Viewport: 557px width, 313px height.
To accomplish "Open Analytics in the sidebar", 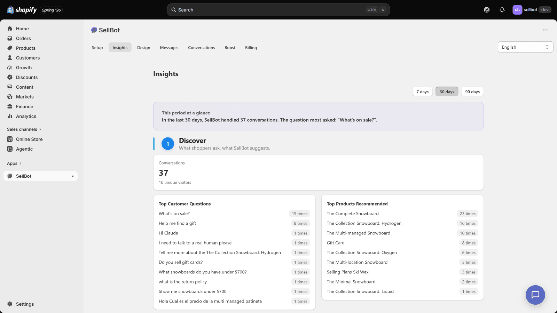I will tap(40, 116).
